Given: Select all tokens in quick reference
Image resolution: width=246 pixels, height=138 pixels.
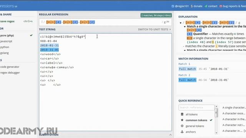Looking at the screenshot, I should point(191,114).
